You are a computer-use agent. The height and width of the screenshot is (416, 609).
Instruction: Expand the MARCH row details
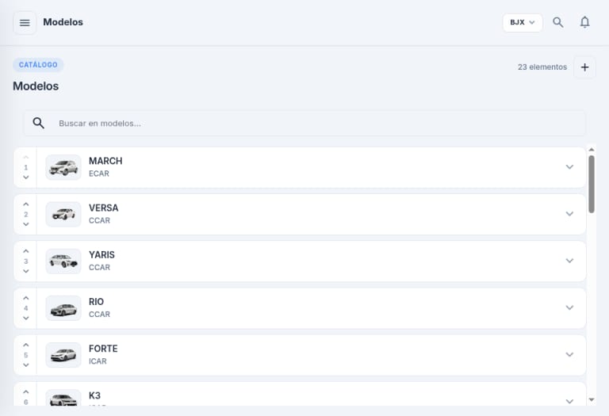coord(569,167)
